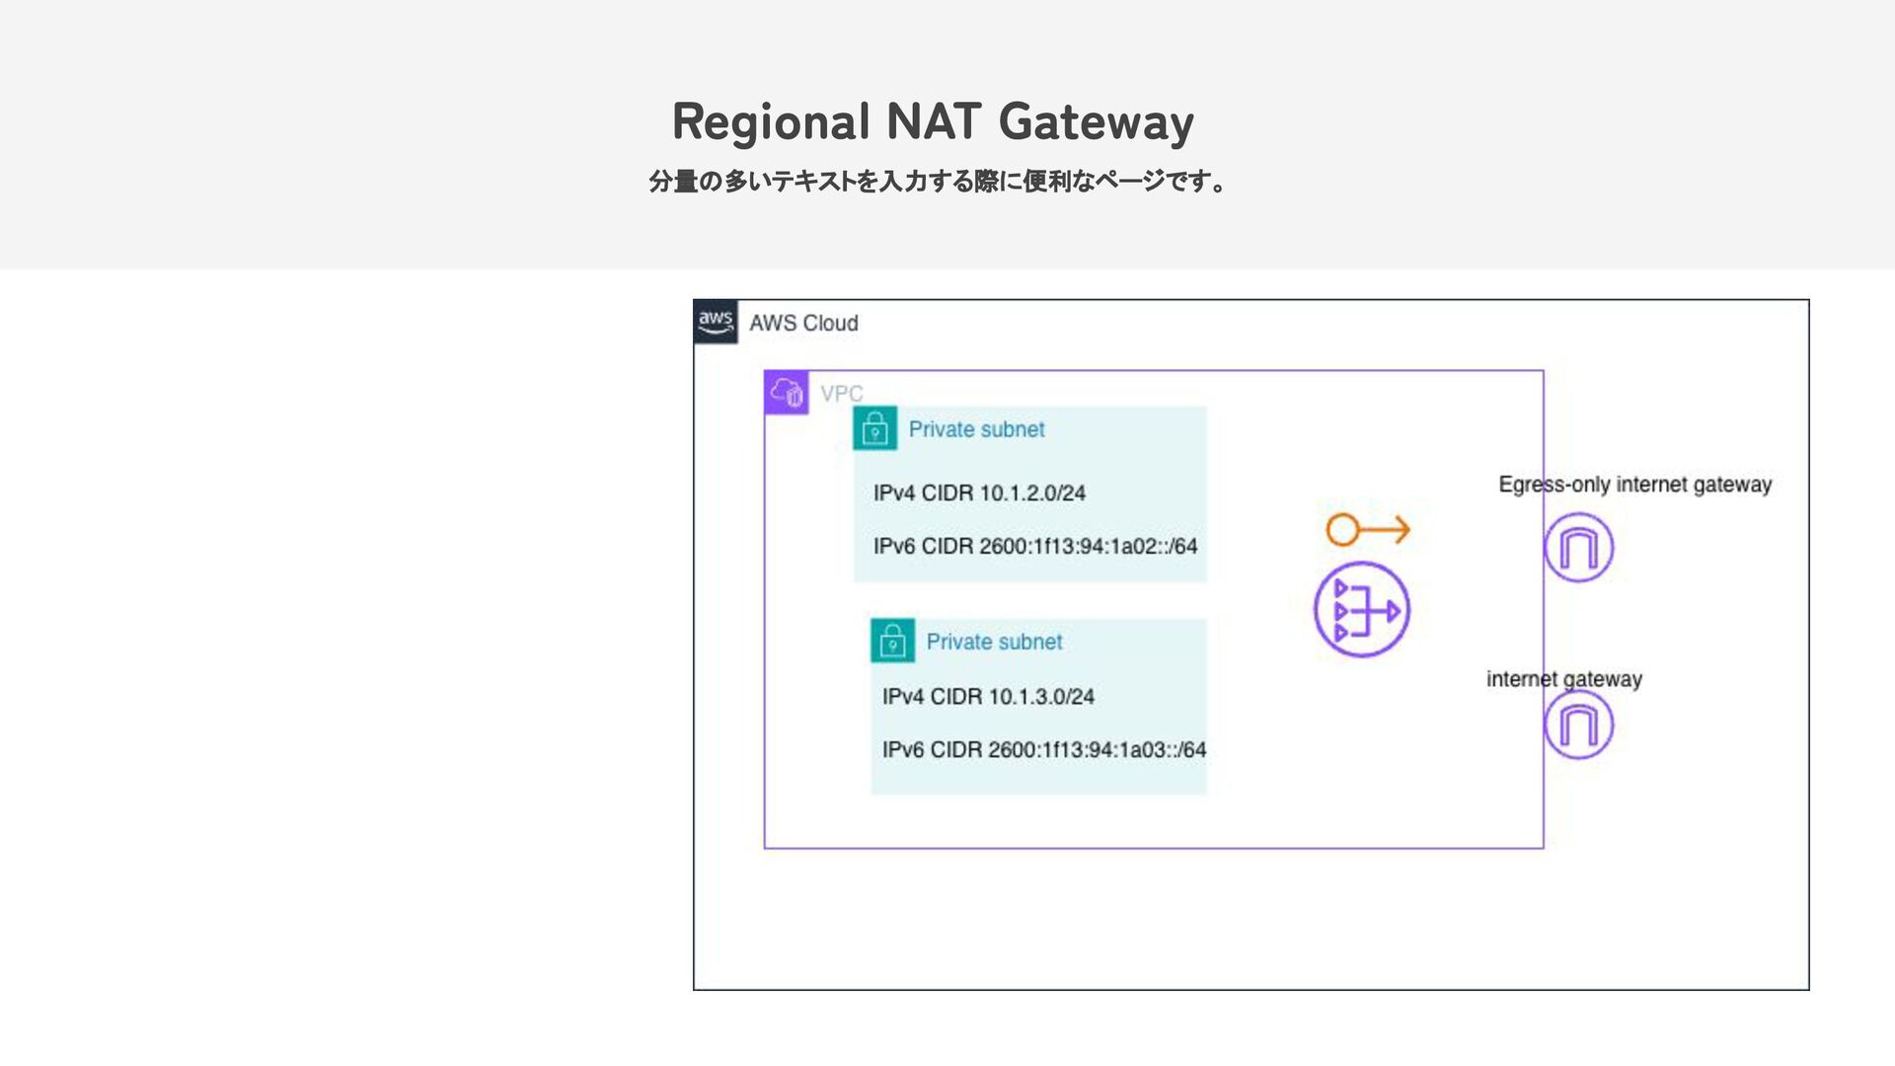Click the Regional NAT Gateway title
The height and width of the screenshot is (1066, 1895).
933,121
